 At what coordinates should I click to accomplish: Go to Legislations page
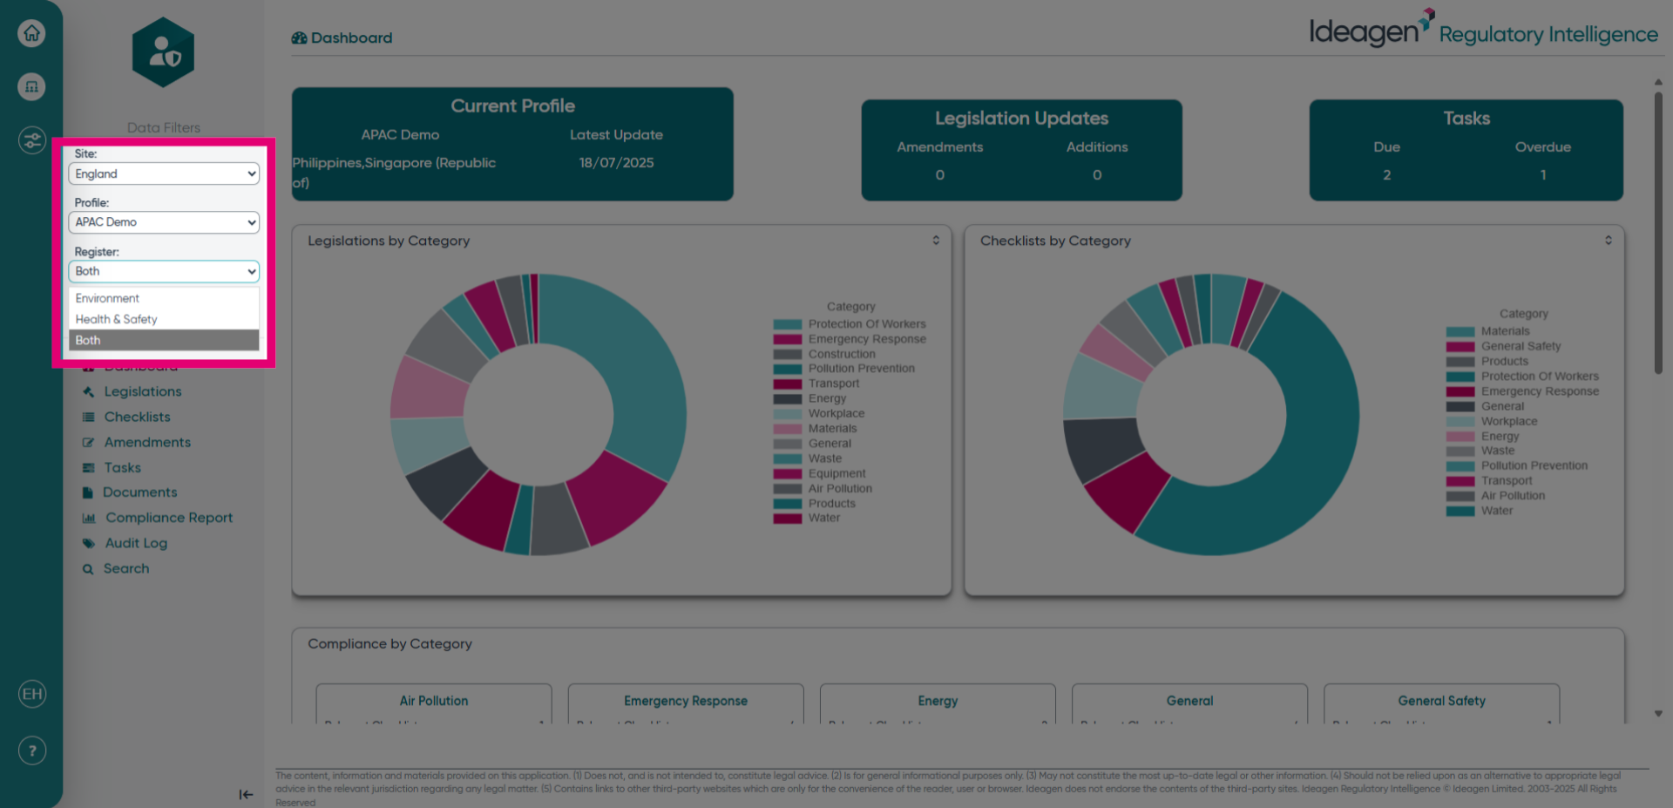click(x=143, y=392)
